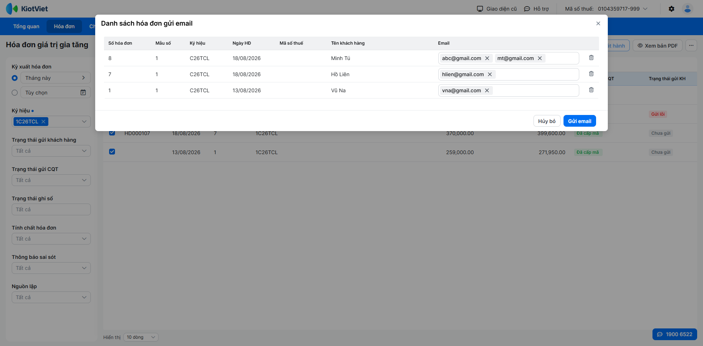Click the 271,950.00 amount cell
The height and width of the screenshot is (346, 703).
(x=552, y=152)
